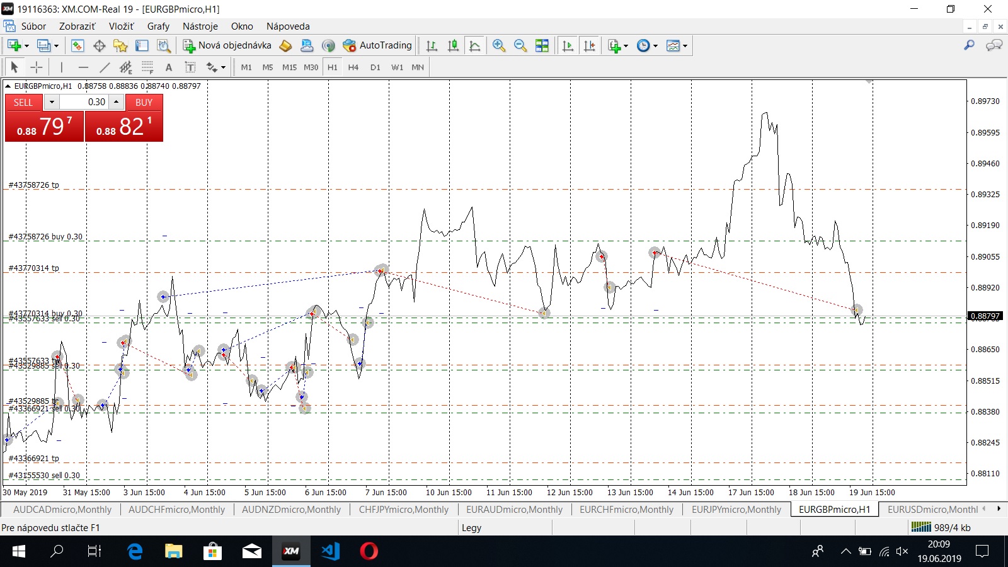Viewport: 1008px width, 567px height.
Task: Open the volume dropdown in one-click trading panel
Action: [x=52, y=102]
